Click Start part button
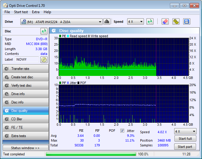The width and height of the screenshot is (202, 159). coord(185,147)
